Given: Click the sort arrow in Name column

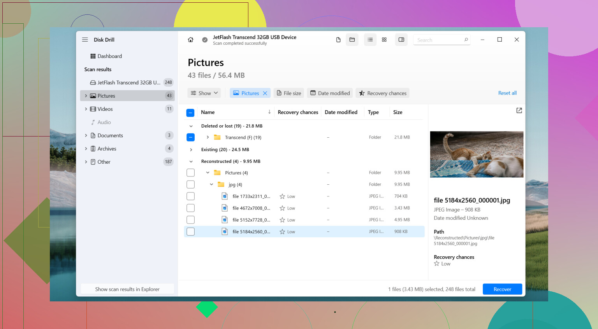Looking at the screenshot, I should pos(269,112).
